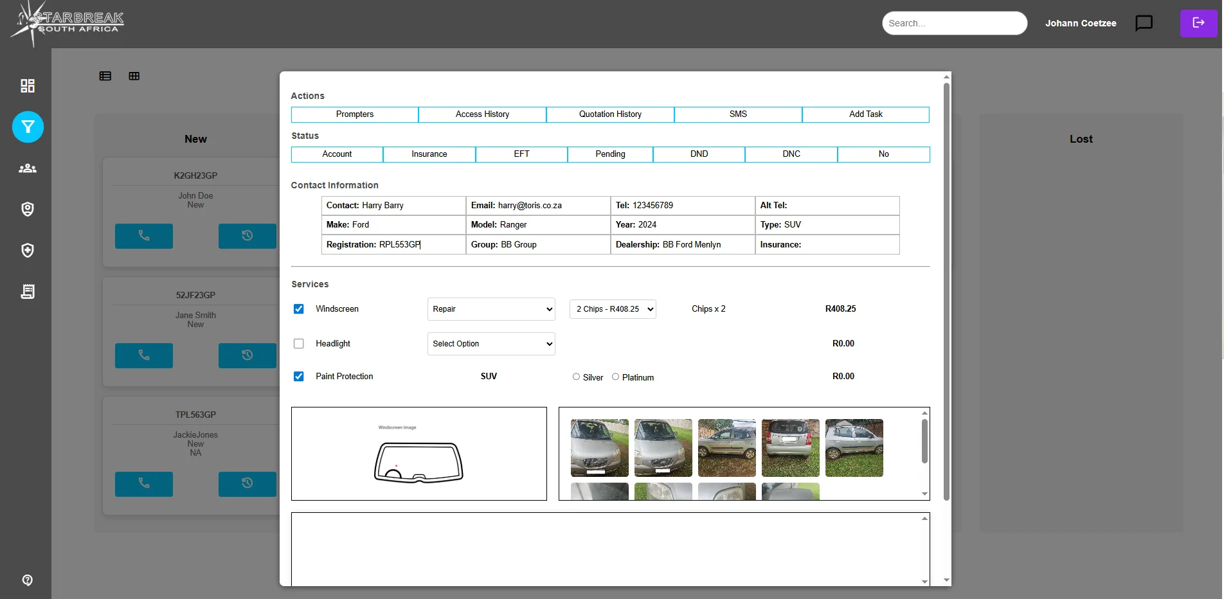Click the receipt document sidebar icon

coord(28,292)
